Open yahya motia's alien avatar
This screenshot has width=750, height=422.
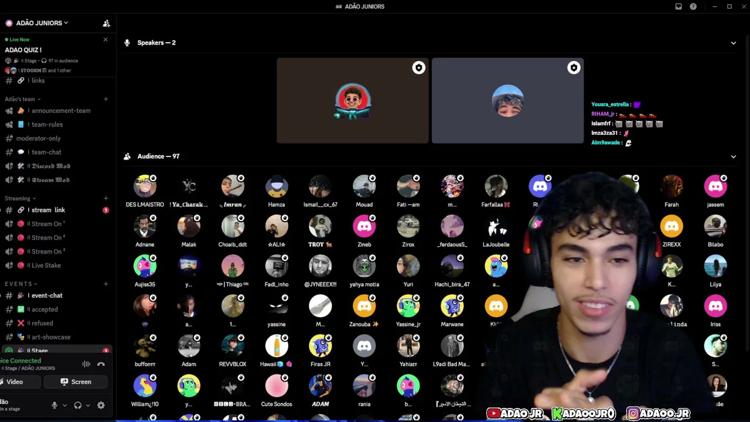click(x=364, y=266)
